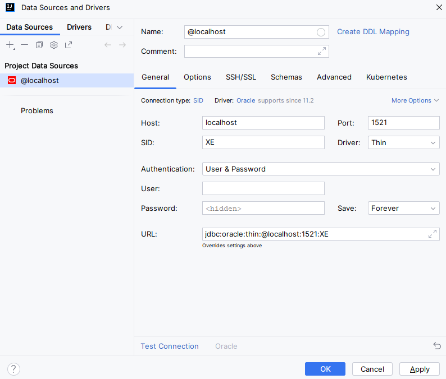Duplicate the selected data source
The width and height of the screenshot is (446, 379).
39,45
